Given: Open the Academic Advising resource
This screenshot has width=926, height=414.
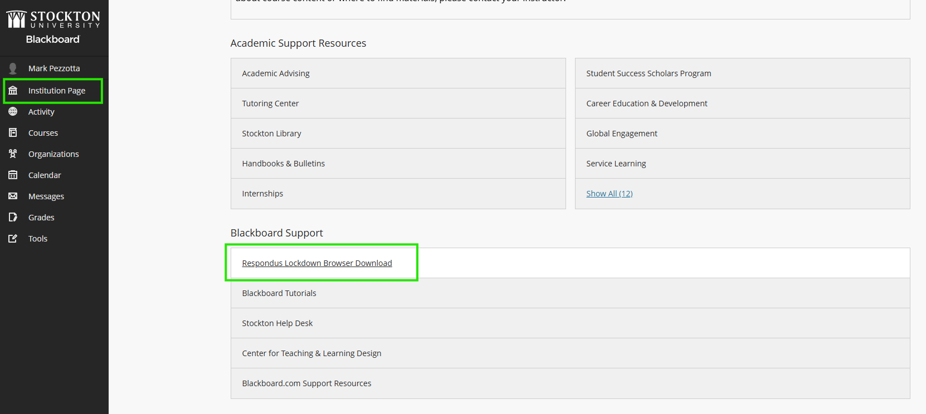Looking at the screenshot, I should pyautogui.click(x=398, y=73).
